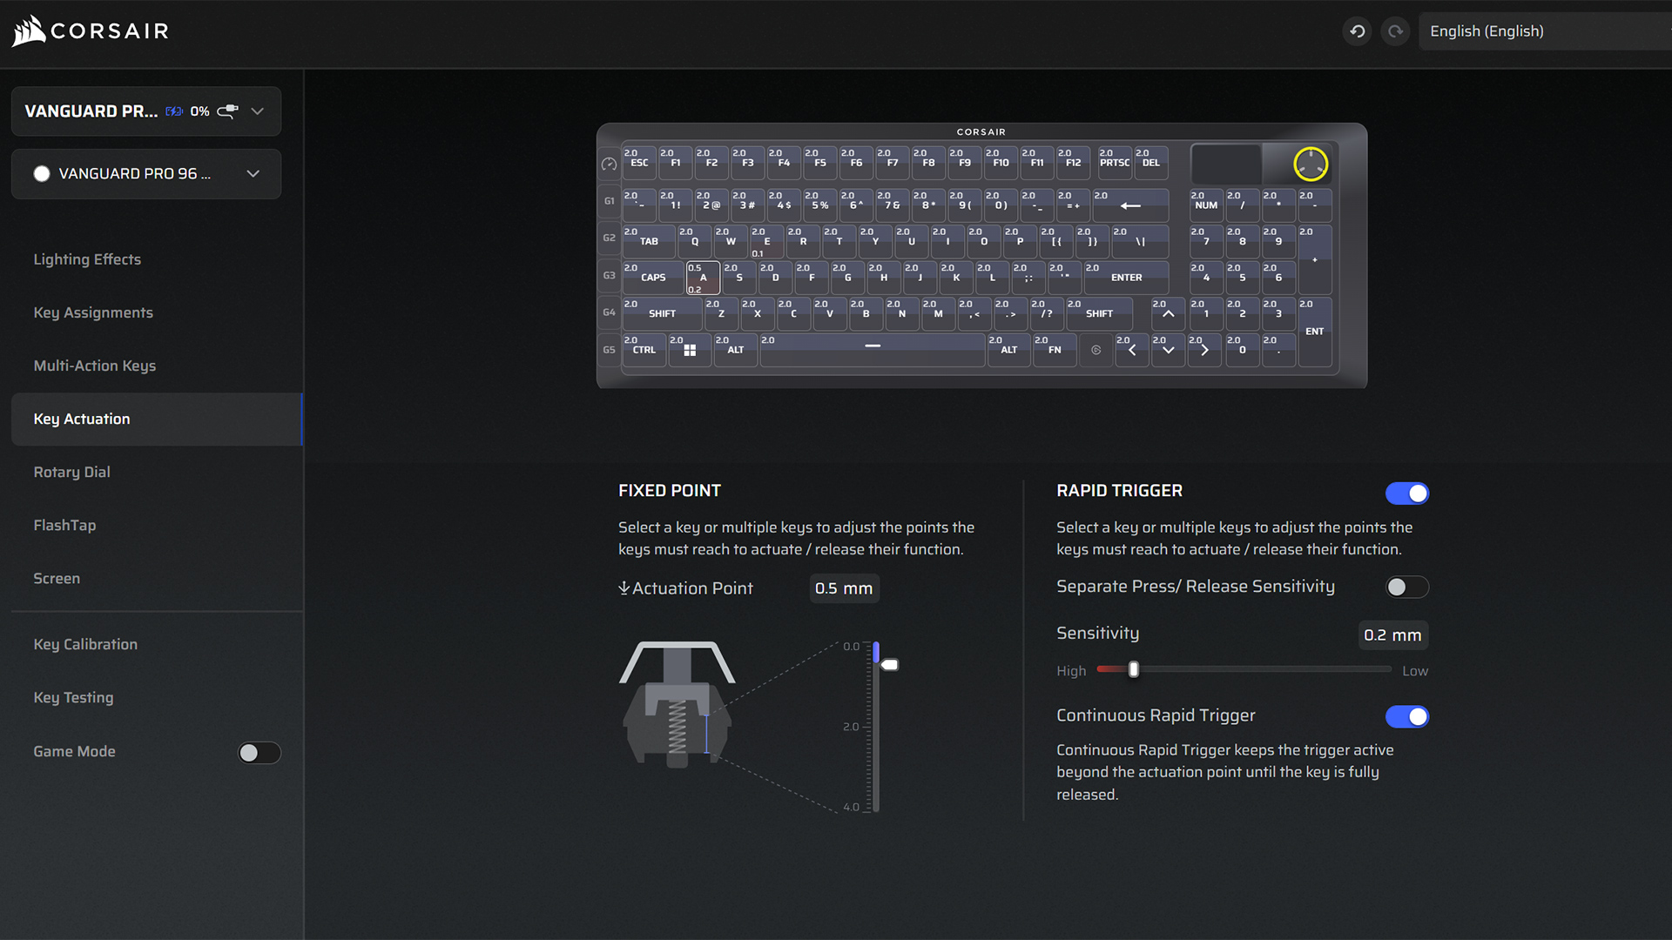The image size is (1672, 940).
Task: Click the Corsair sails logo
Action: click(x=29, y=31)
